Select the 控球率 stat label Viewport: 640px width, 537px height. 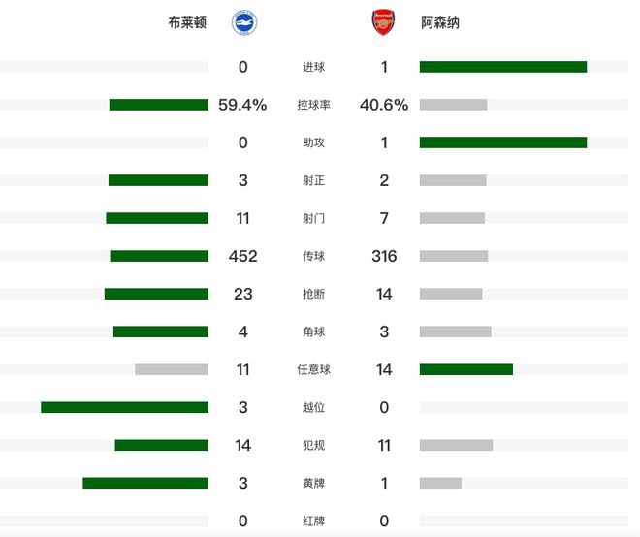click(313, 105)
